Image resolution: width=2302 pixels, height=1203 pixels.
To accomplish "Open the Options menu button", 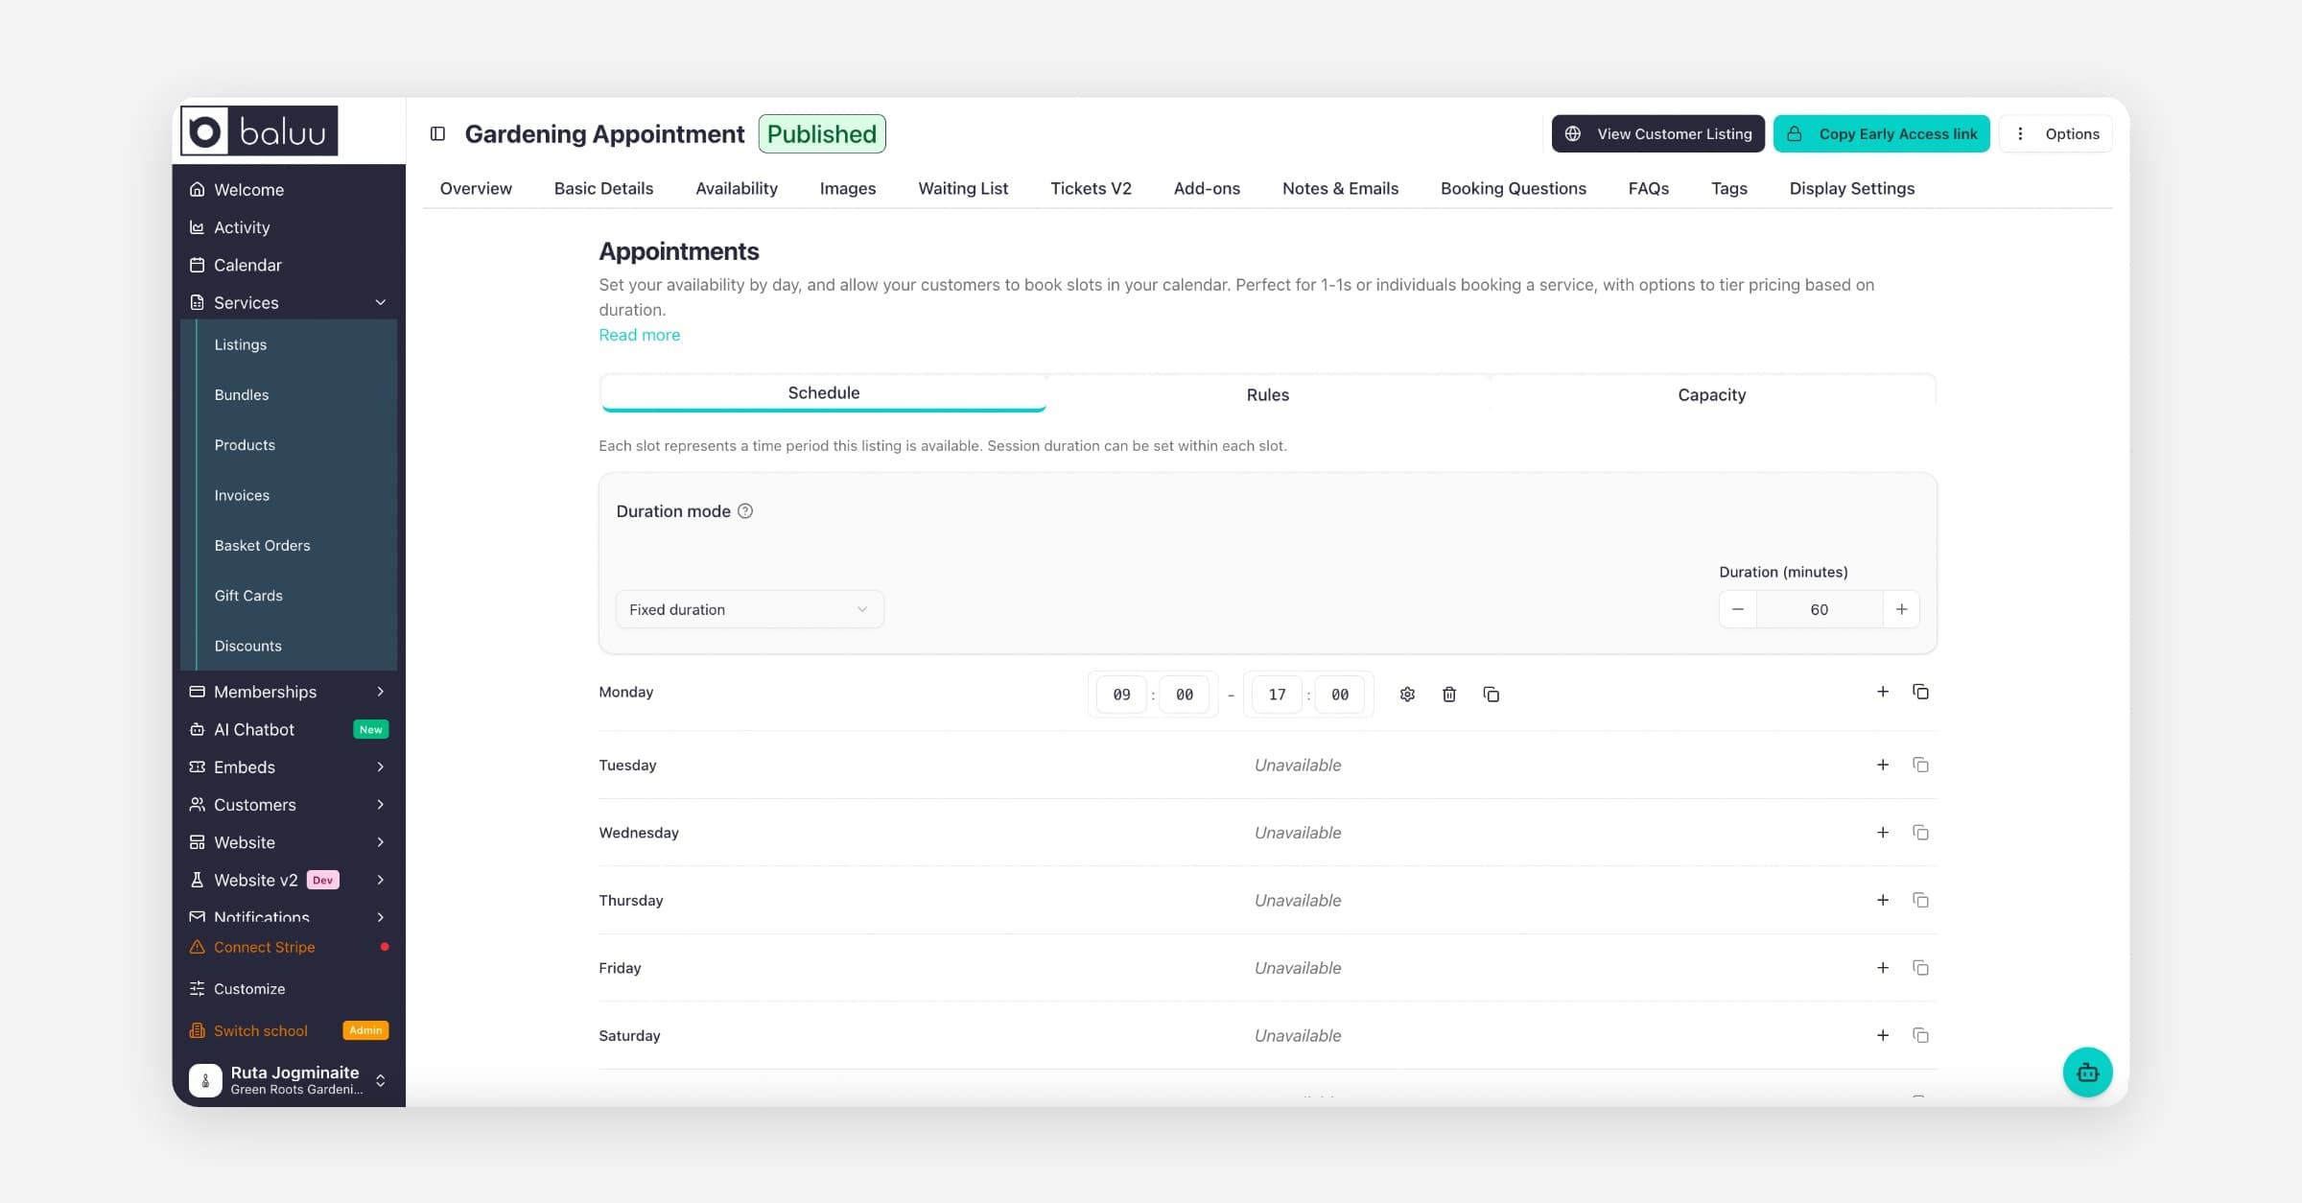I will pos(2055,133).
